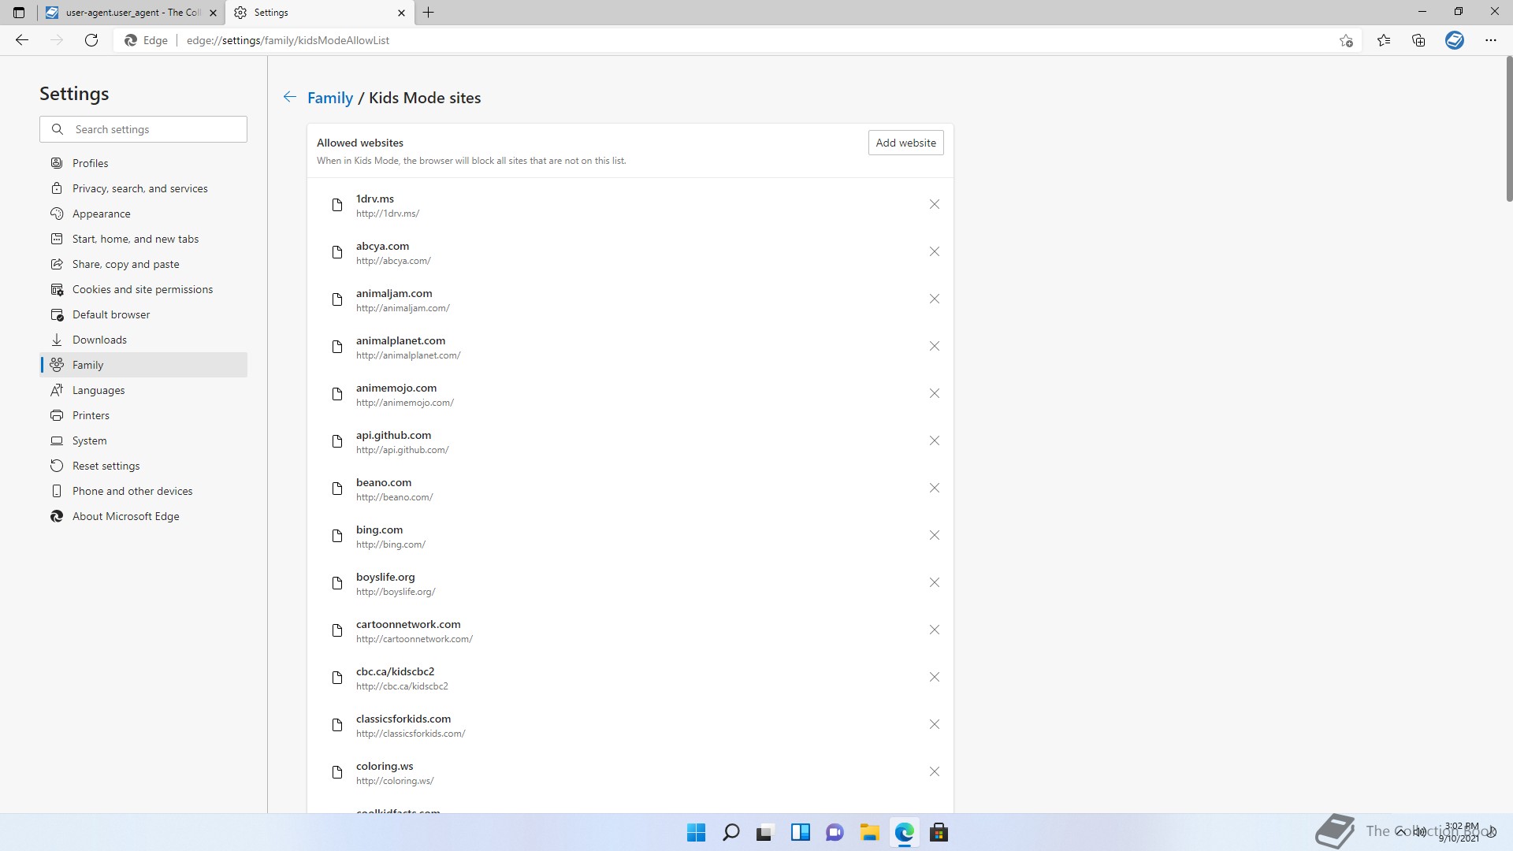
Task: Open Settings and more menu
Action: coord(1491,40)
